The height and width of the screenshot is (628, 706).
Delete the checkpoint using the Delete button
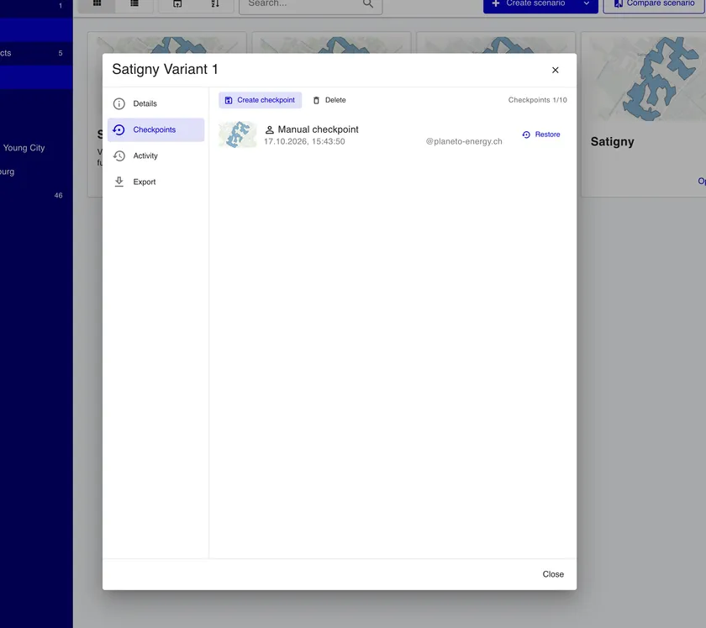coord(329,100)
